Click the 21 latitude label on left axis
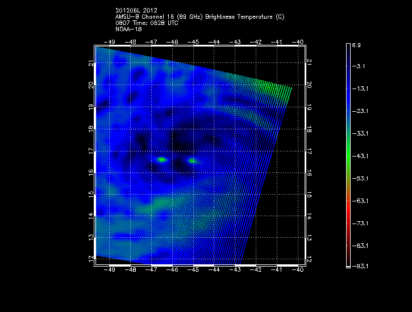 90,64
